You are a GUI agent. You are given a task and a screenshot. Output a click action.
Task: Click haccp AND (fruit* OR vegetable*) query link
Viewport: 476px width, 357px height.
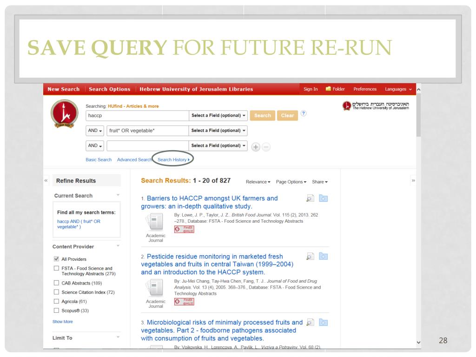coord(79,224)
